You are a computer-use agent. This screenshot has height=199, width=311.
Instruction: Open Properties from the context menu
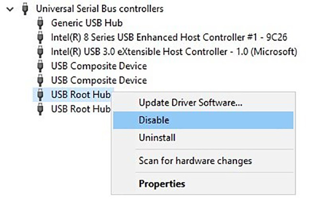tap(161, 183)
